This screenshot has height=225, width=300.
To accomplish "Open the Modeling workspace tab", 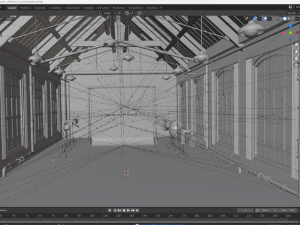I will 26,7.
